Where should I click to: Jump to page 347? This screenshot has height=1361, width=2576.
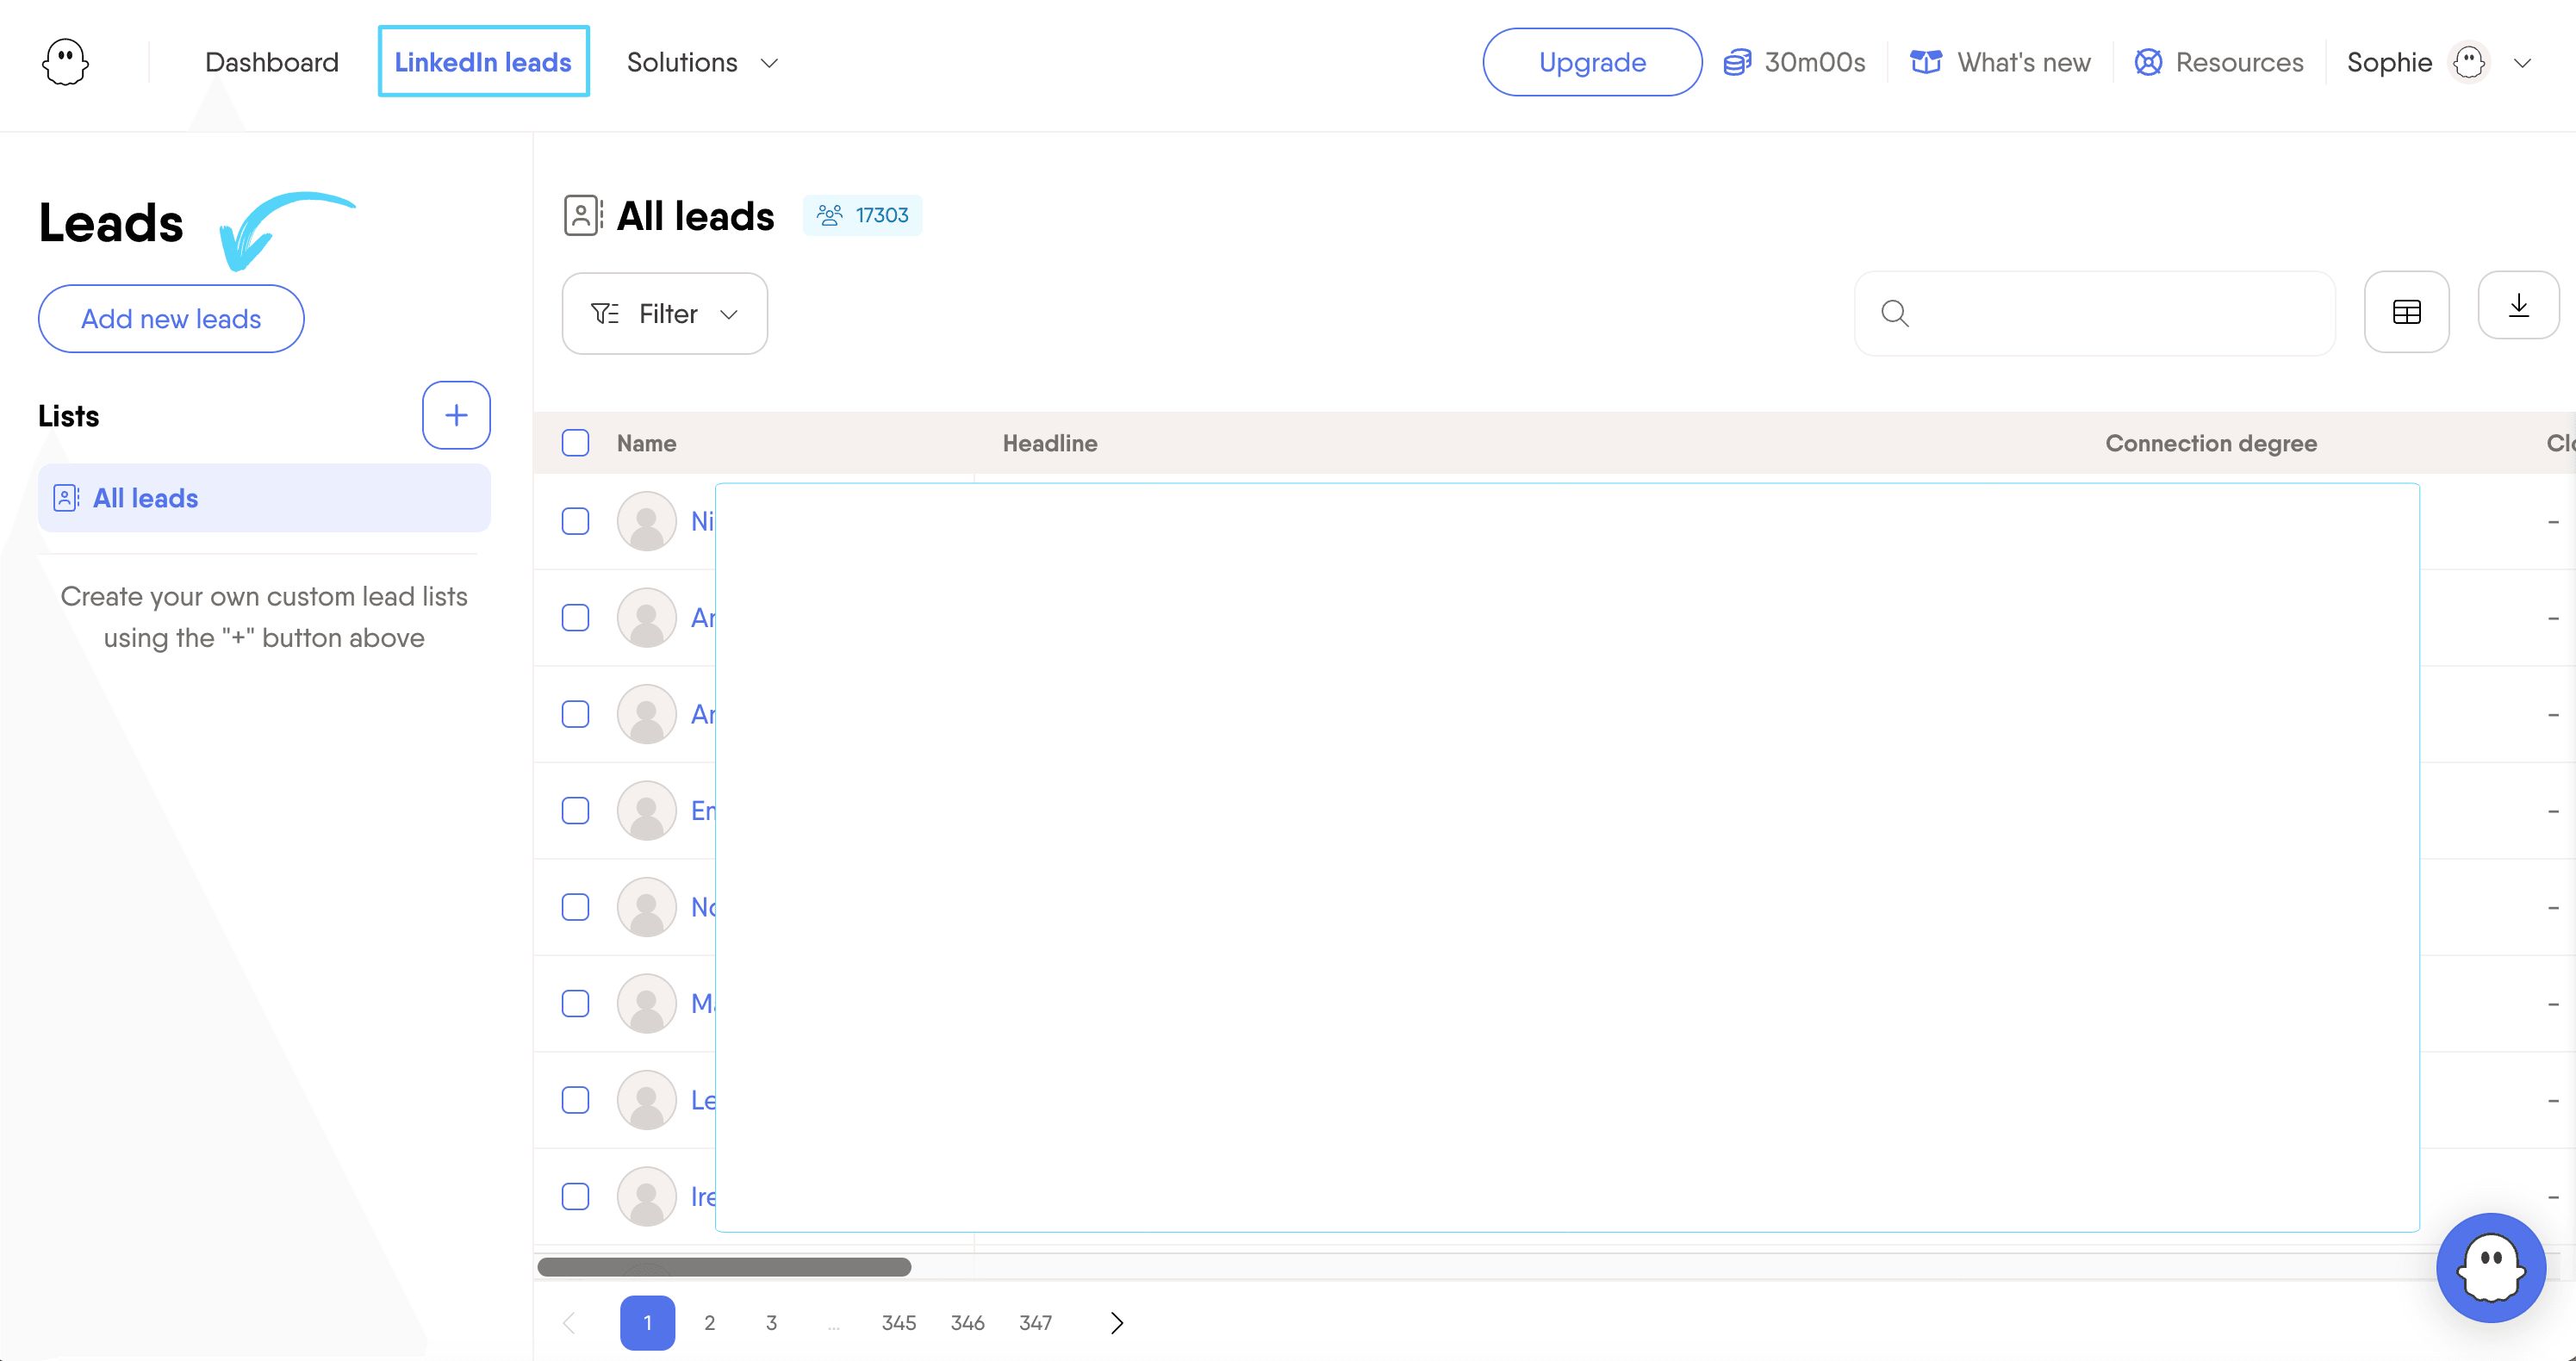(x=1035, y=1323)
